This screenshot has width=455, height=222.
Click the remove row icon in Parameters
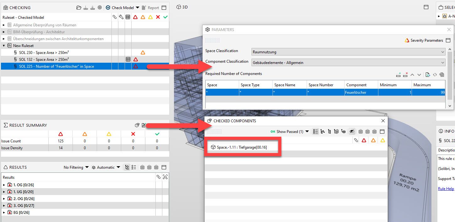[405, 75]
